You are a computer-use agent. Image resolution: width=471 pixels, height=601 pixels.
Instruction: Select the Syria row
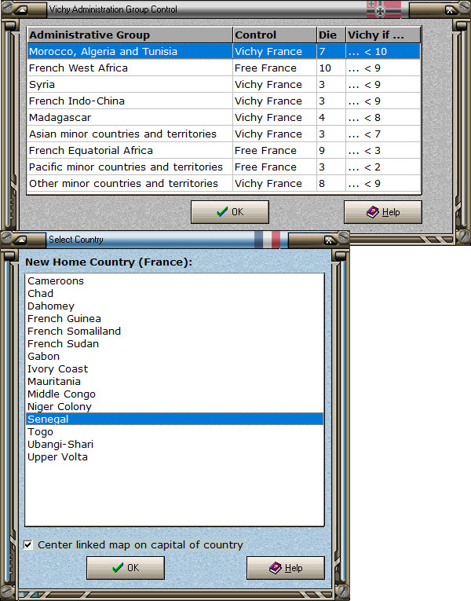tap(224, 84)
